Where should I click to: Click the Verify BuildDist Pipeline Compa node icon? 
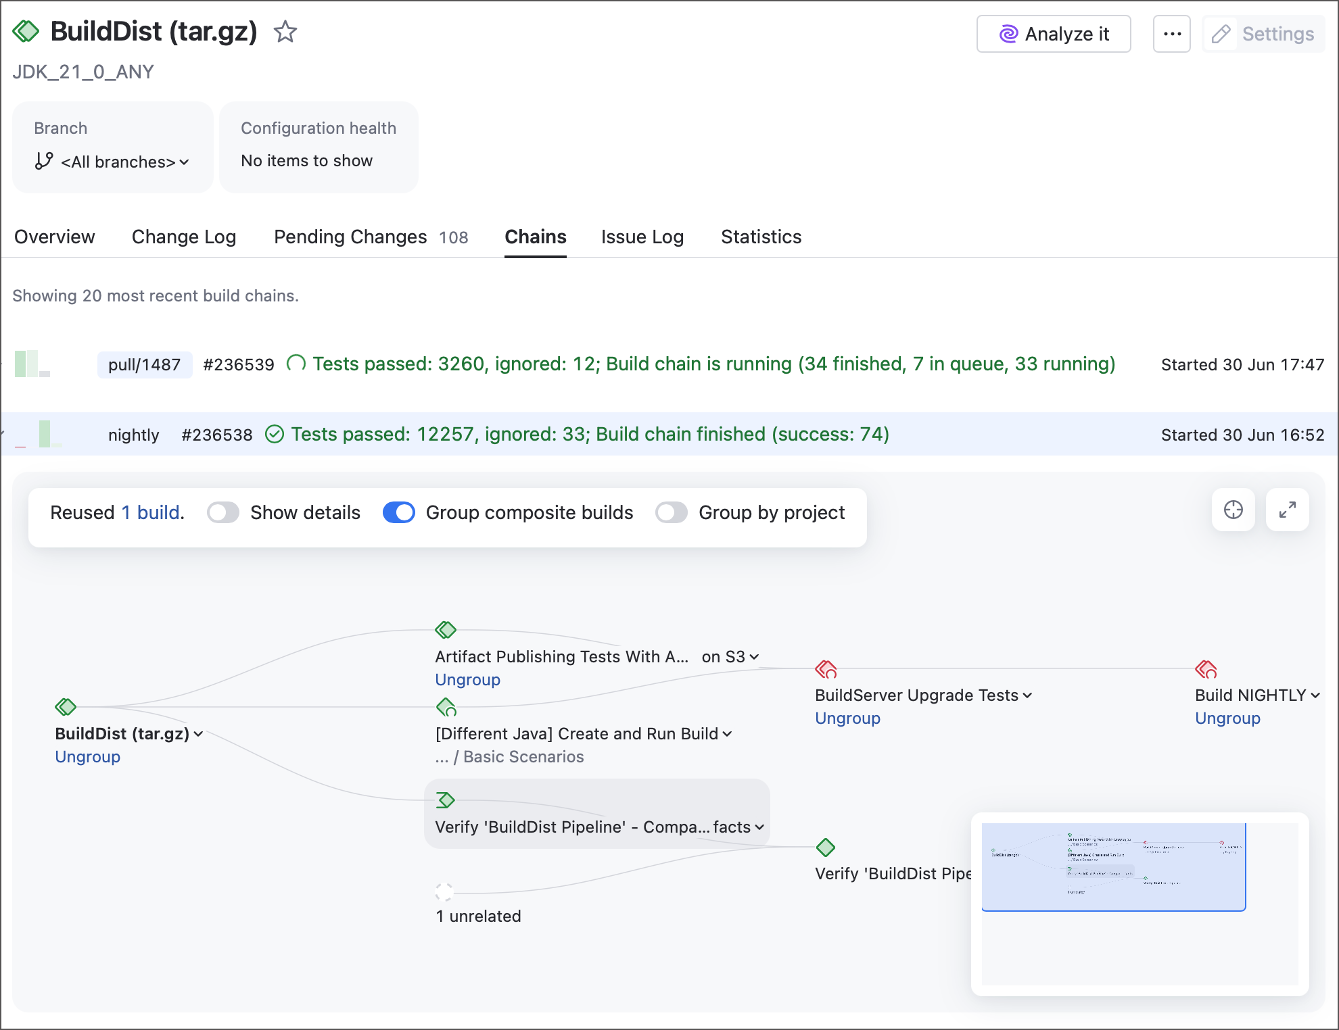click(446, 800)
